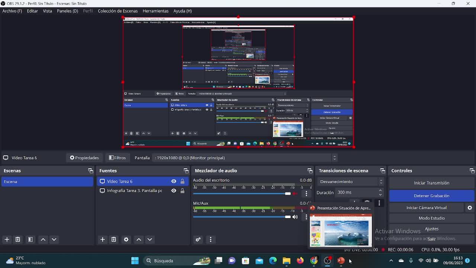Add a new source in Fuentes panel
476x268 pixels.
[x=103, y=240]
